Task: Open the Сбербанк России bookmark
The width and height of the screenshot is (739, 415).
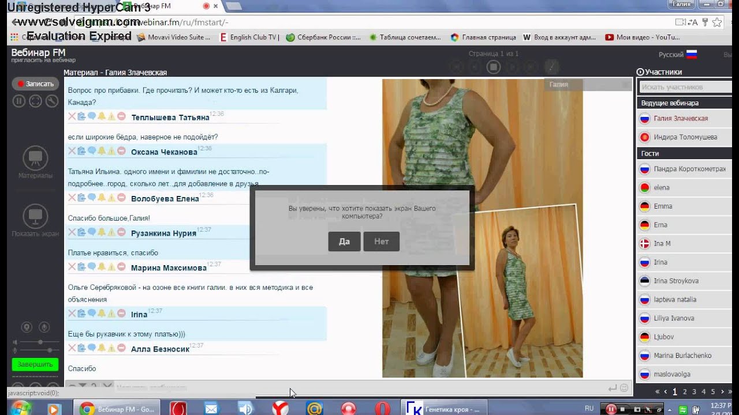Action: tap(324, 37)
